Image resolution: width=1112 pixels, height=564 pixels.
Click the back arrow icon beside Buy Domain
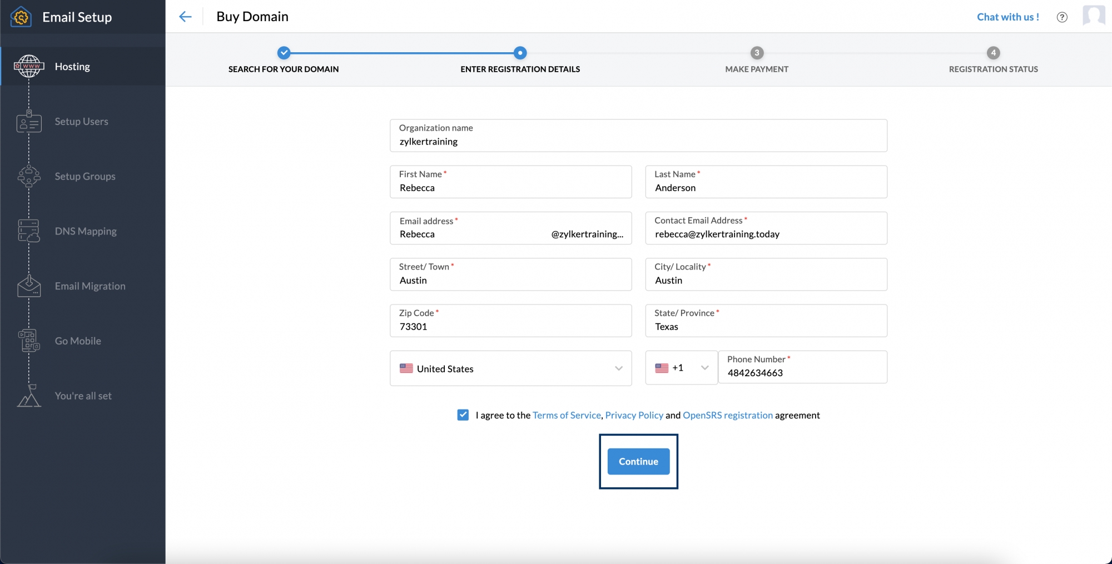pyautogui.click(x=185, y=17)
